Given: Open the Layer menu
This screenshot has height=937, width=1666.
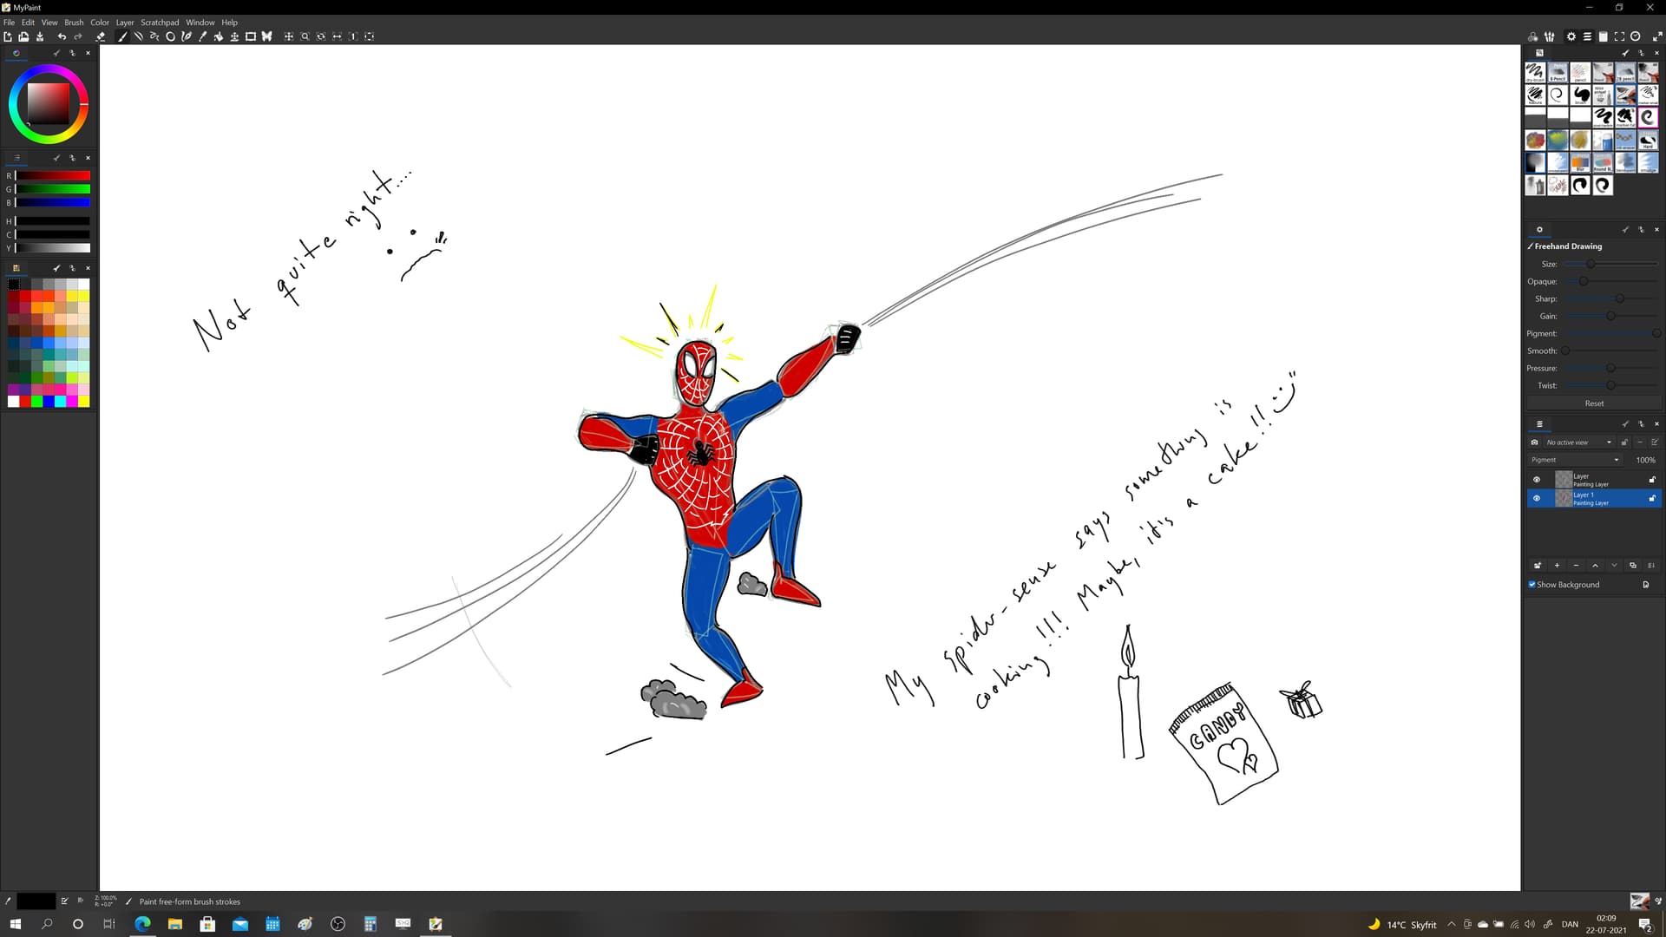Looking at the screenshot, I should point(125,23).
